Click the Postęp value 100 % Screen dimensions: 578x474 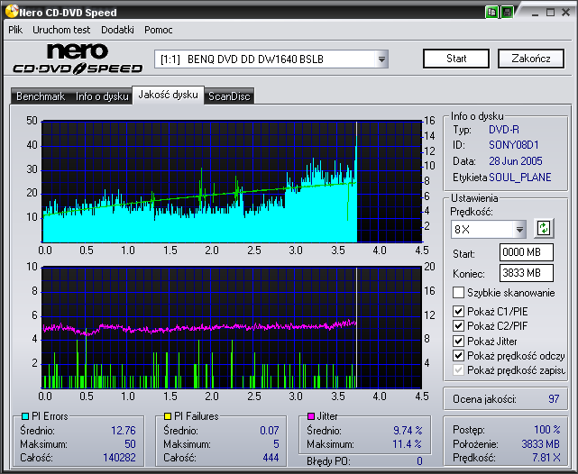(x=547, y=430)
